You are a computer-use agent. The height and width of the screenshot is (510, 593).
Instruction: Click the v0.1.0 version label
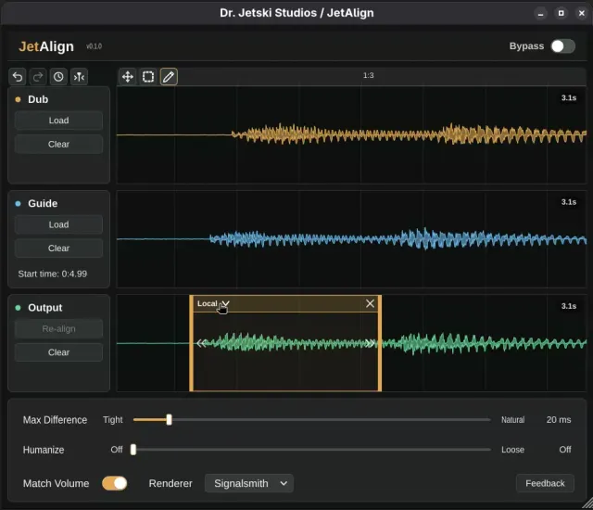[94, 46]
